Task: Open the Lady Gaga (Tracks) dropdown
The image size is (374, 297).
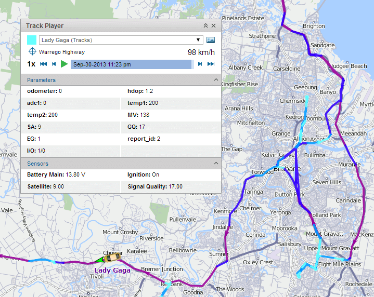Action: [x=121, y=40]
